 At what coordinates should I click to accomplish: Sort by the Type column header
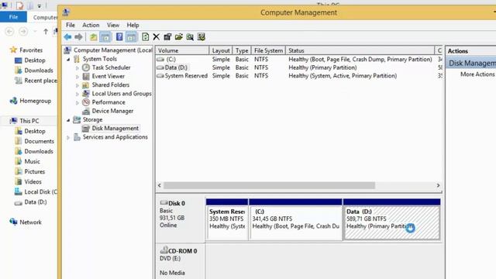click(242, 50)
